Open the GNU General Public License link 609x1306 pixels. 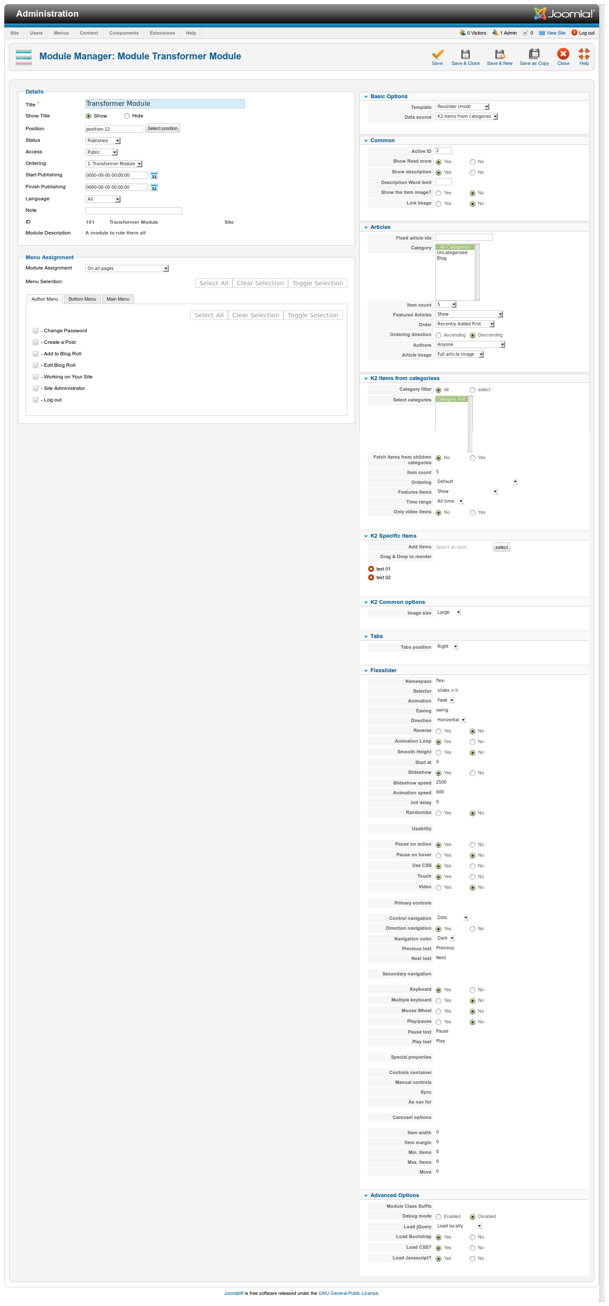click(x=347, y=1293)
